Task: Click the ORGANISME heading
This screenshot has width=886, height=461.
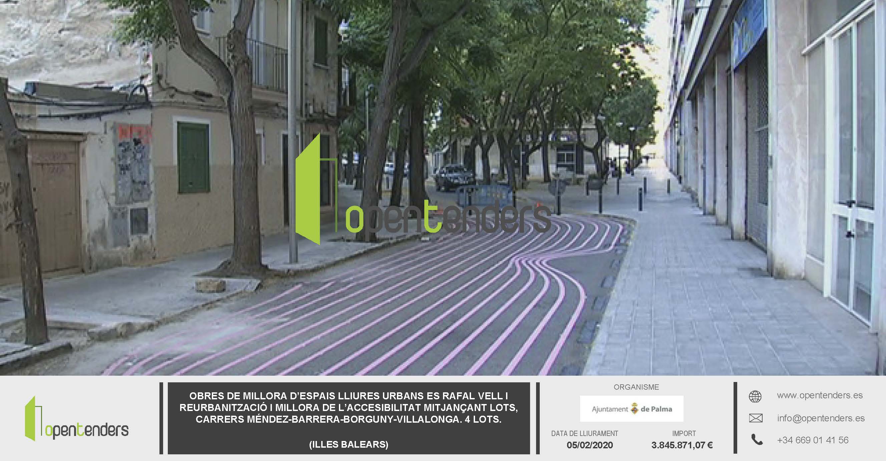Action: pyautogui.click(x=636, y=387)
